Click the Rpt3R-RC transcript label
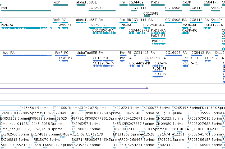 (189, 30)
